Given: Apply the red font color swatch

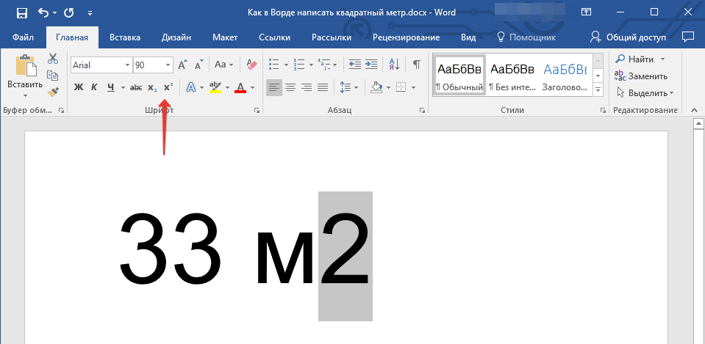Looking at the screenshot, I should (240, 87).
